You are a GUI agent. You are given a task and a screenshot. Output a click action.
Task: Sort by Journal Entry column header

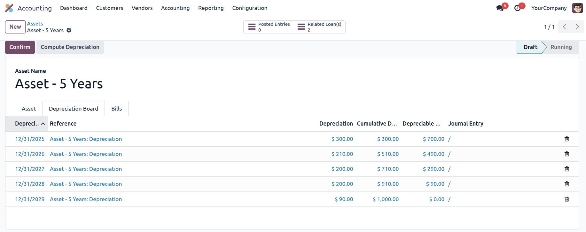pos(466,124)
